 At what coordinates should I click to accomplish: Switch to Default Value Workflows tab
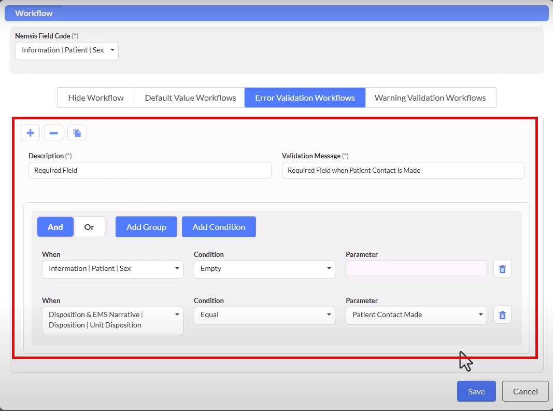[x=190, y=98]
